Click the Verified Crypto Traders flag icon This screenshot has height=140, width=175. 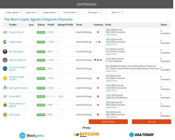(x=98, y=78)
